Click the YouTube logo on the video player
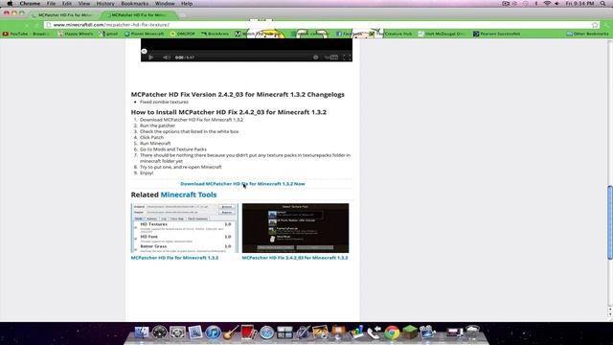This screenshot has height=345, width=613. coord(331,57)
